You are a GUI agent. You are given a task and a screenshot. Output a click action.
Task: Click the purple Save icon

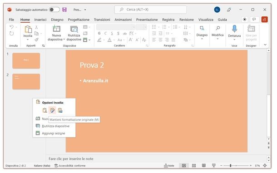coord(64,10)
